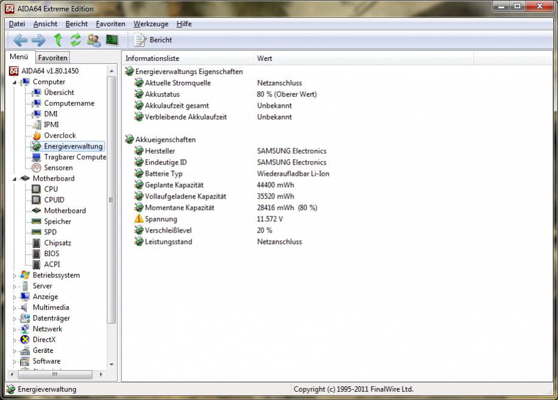
Task: Select the Chipsatz icon
Action: coord(36,243)
